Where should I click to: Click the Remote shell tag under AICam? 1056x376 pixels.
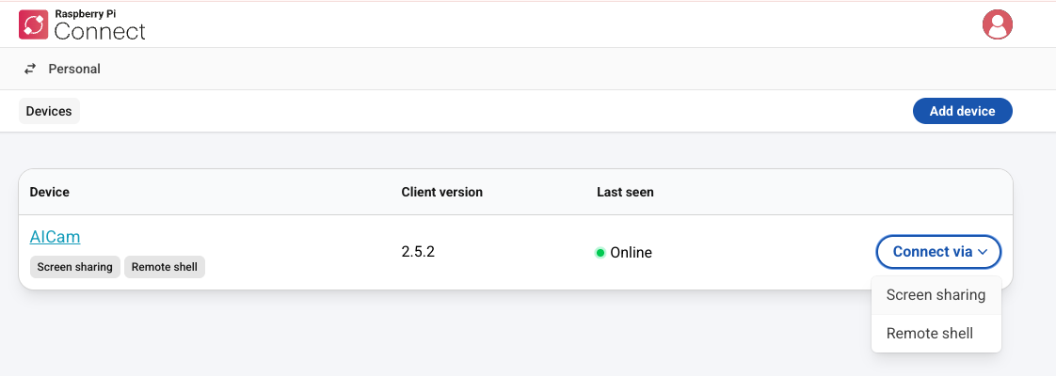[x=165, y=267]
